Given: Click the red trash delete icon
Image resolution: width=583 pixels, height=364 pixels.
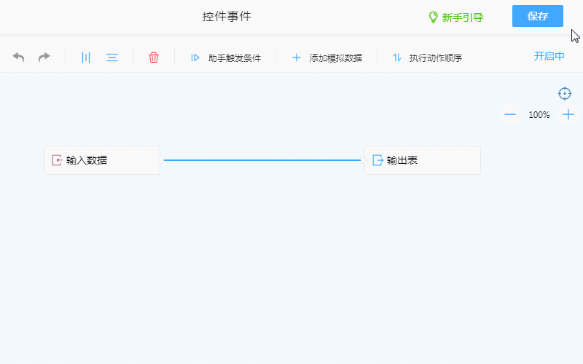Looking at the screenshot, I should [154, 58].
